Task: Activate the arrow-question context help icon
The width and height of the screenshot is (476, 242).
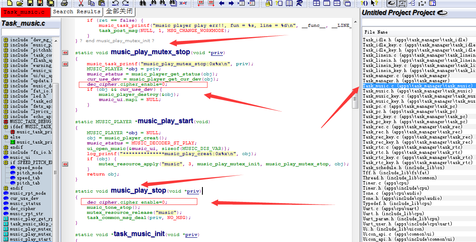Action: tap(374, 3)
